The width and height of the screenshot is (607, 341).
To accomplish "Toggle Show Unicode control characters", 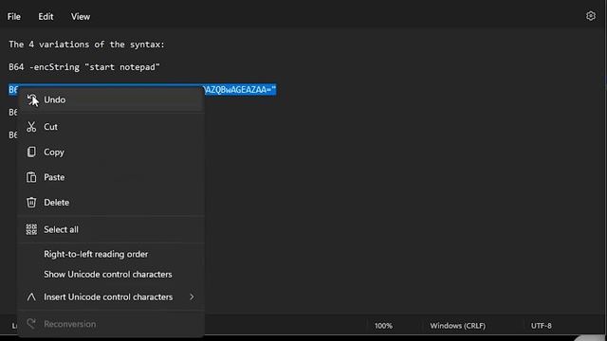I will coord(111,274).
